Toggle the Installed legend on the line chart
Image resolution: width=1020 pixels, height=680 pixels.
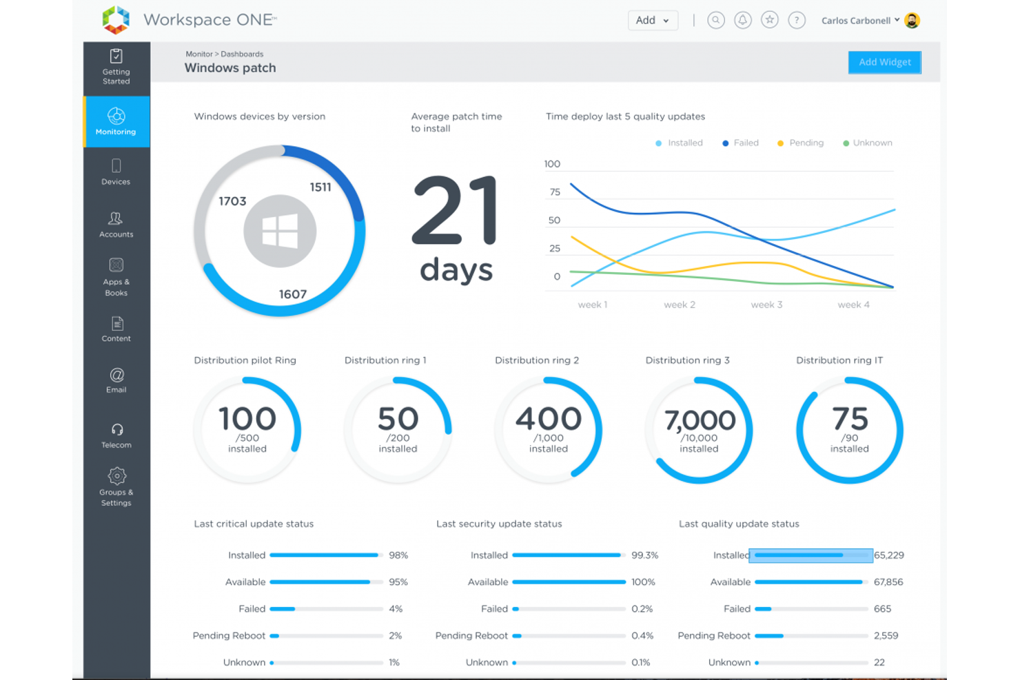click(x=679, y=143)
